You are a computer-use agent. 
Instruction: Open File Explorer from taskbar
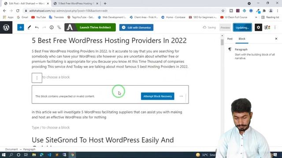(34, 154)
